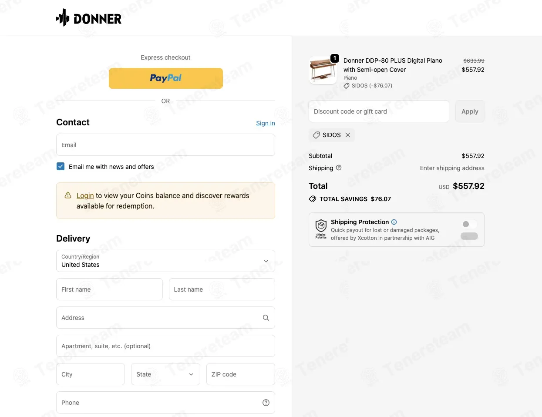Open Shipping Protection info icon

tap(394, 222)
